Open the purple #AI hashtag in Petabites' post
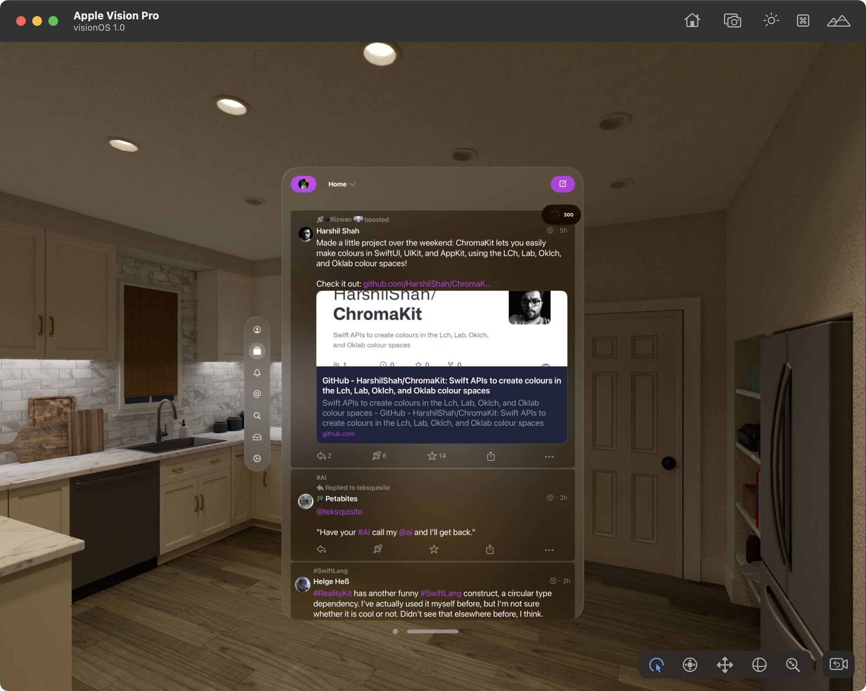The image size is (866, 691). pyautogui.click(x=364, y=532)
